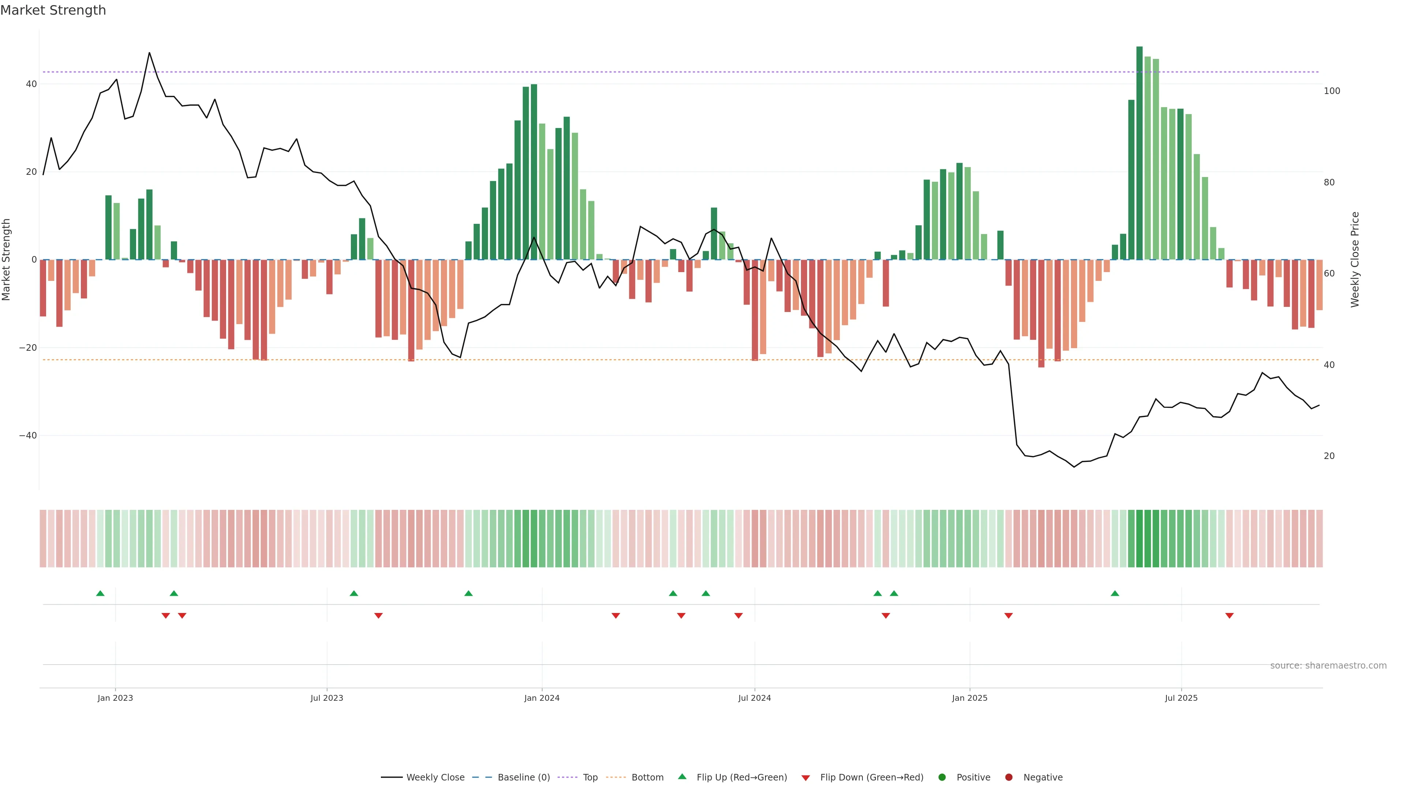Click the Jan 2024 axis label
This screenshot has height=790, width=1405.
[542, 698]
